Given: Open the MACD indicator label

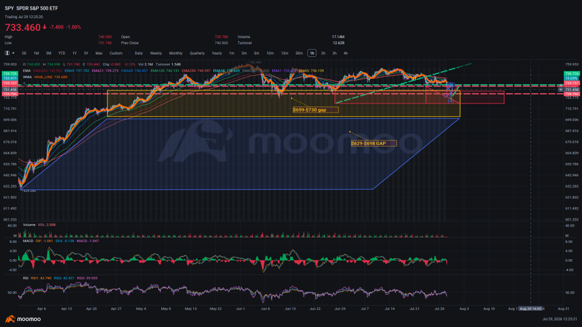Looking at the screenshot, I should [28, 241].
